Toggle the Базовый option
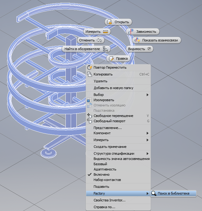The width and height of the screenshot is (202, 211). (x=118, y=164)
